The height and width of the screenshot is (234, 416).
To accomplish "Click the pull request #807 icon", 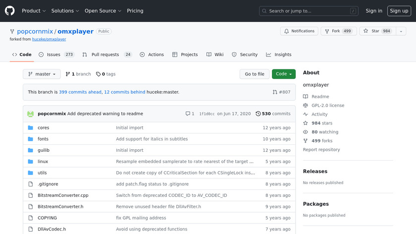I will coord(275,92).
